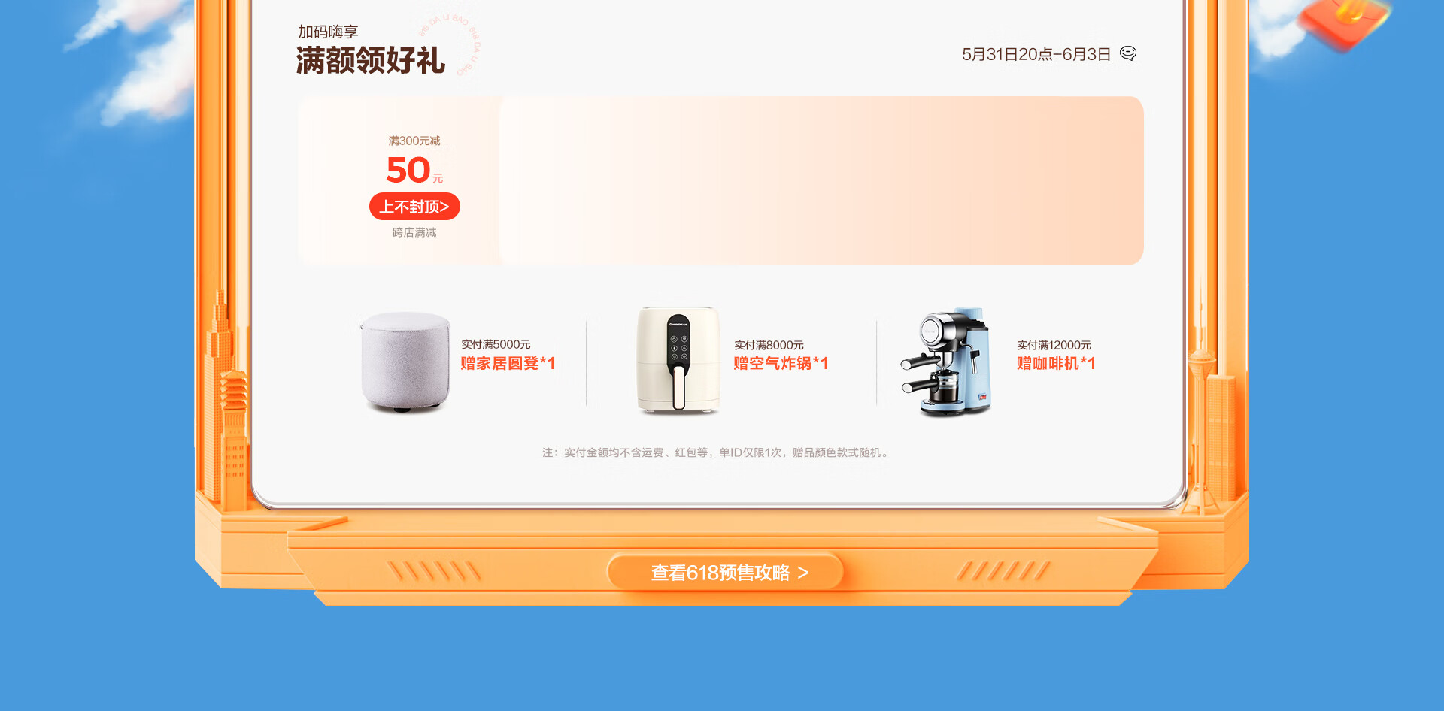Viewport: 1444px width, 711px height.
Task: Click the 赠咖啡机*1 gift label
Action: 1056,364
